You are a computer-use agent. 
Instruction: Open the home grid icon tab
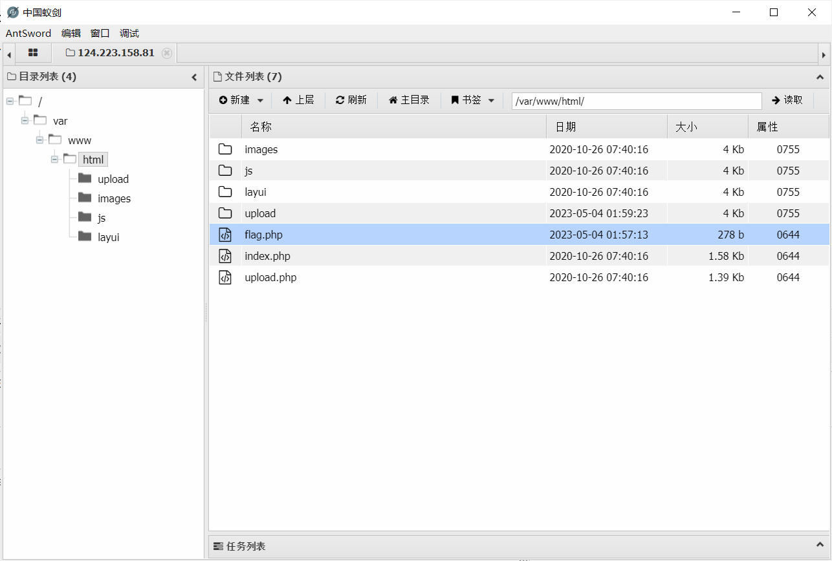pyautogui.click(x=33, y=53)
